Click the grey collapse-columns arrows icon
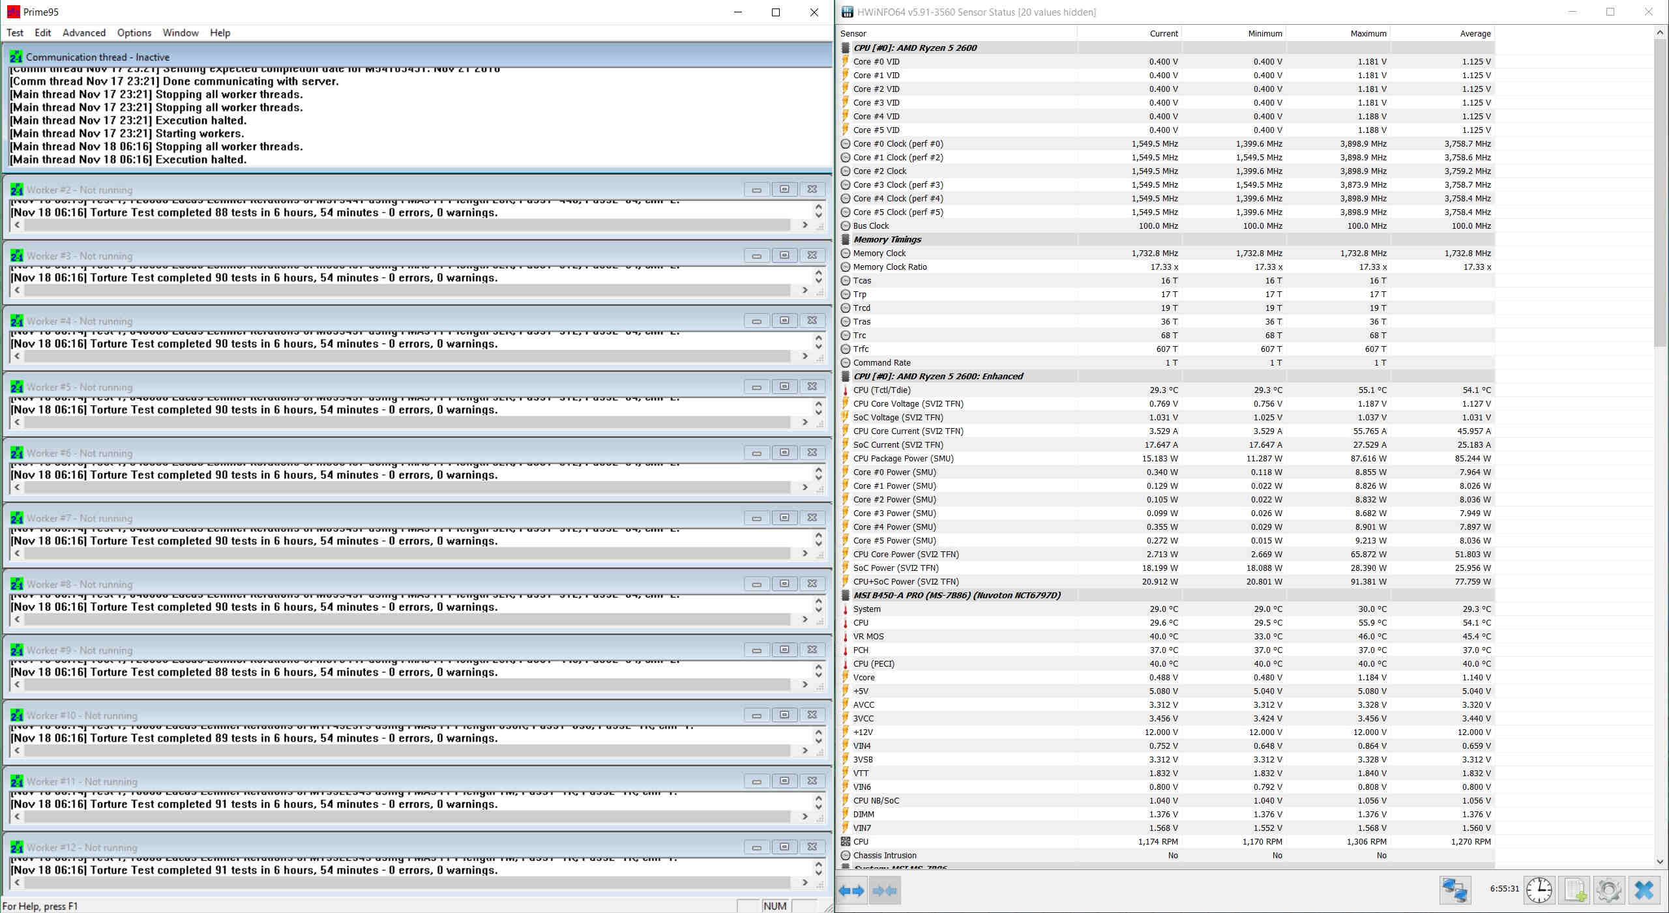 click(884, 890)
